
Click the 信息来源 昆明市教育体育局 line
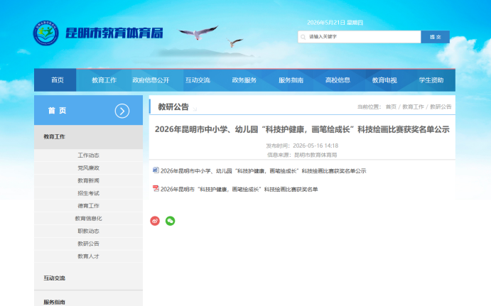[302, 155]
